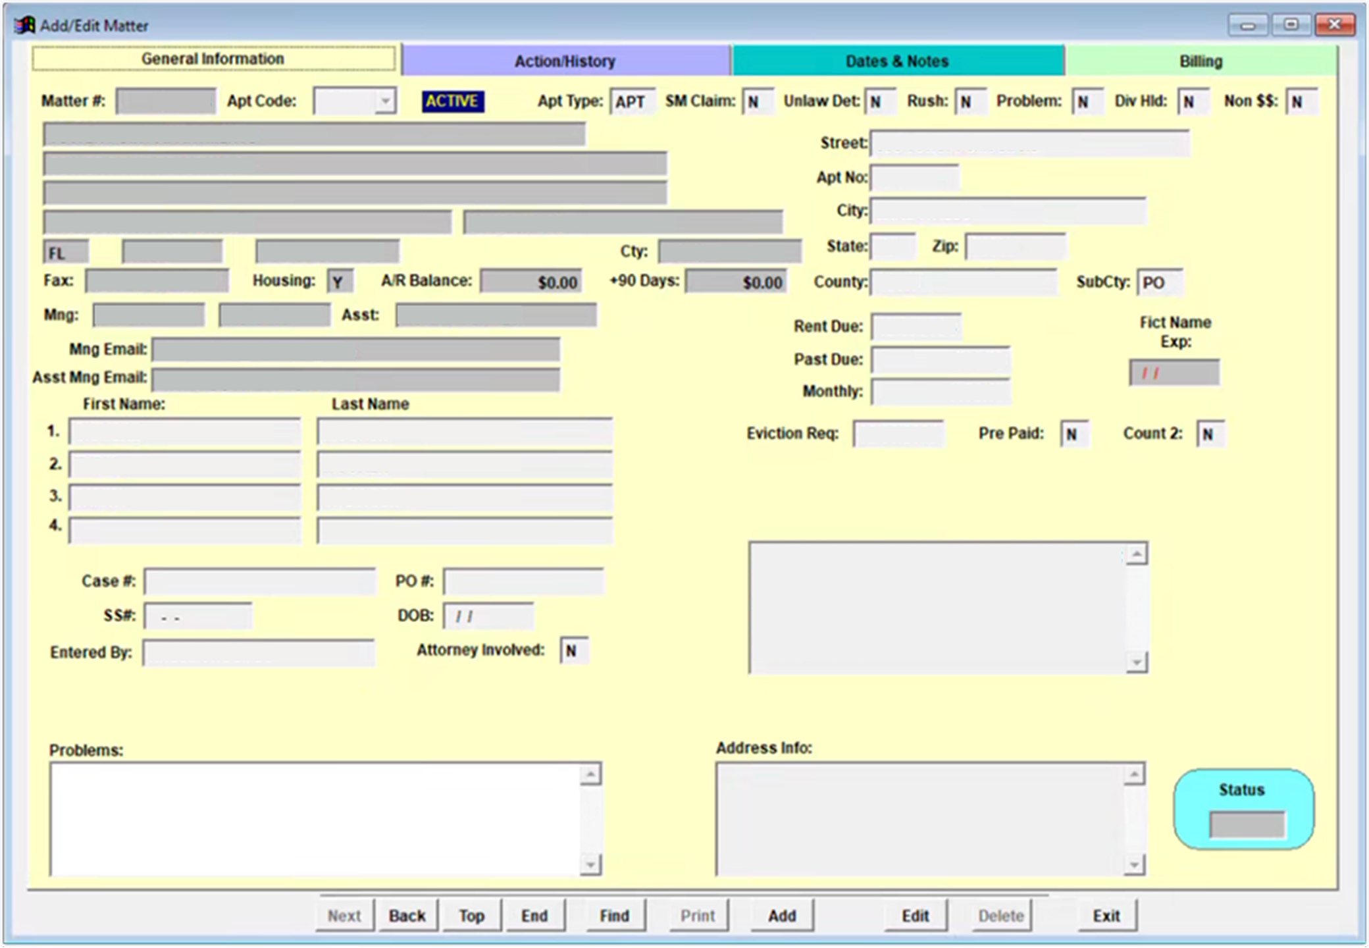Expand the Apt Code dropdown
The image size is (1369, 948).
coord(386,101)
